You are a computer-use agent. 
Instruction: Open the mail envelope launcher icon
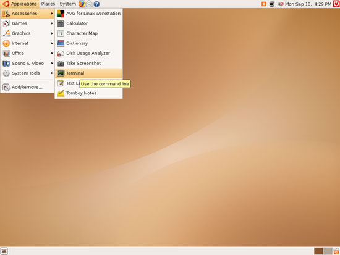89,4
